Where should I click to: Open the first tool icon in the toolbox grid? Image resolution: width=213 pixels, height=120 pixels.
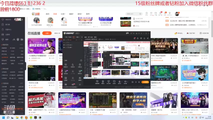[65, 65]
